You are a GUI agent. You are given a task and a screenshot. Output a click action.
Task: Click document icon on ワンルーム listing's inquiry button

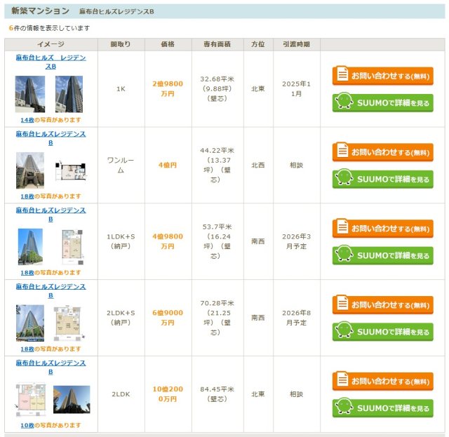point(342,152)
